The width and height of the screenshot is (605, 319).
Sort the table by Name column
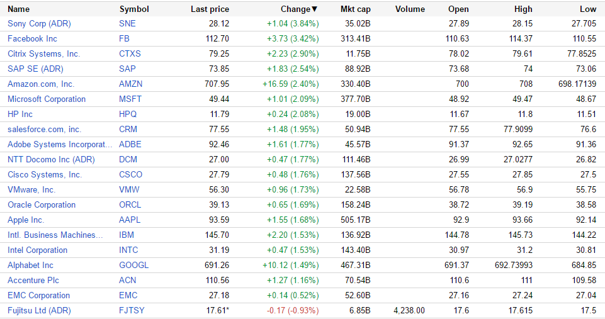(18, 9)
